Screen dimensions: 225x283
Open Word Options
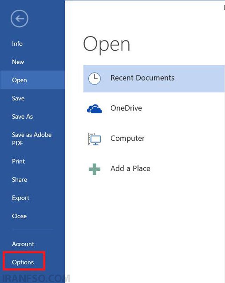tap(23, 262)
